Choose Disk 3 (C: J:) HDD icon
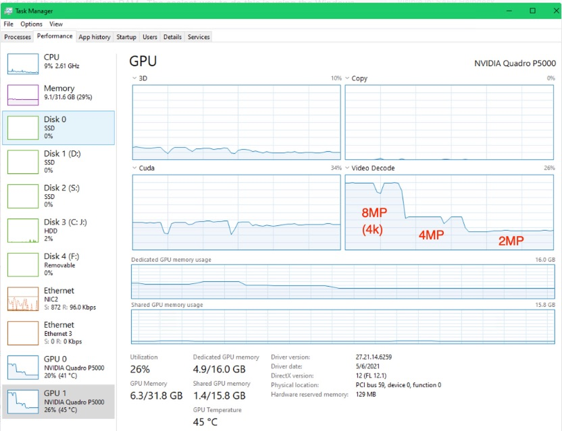 (x=23, y=230)
